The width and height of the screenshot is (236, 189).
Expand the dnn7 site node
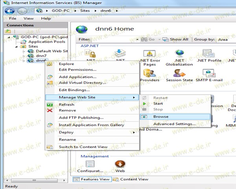(x=24, y=56)
